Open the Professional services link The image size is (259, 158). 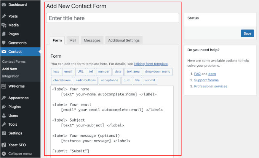211,86
